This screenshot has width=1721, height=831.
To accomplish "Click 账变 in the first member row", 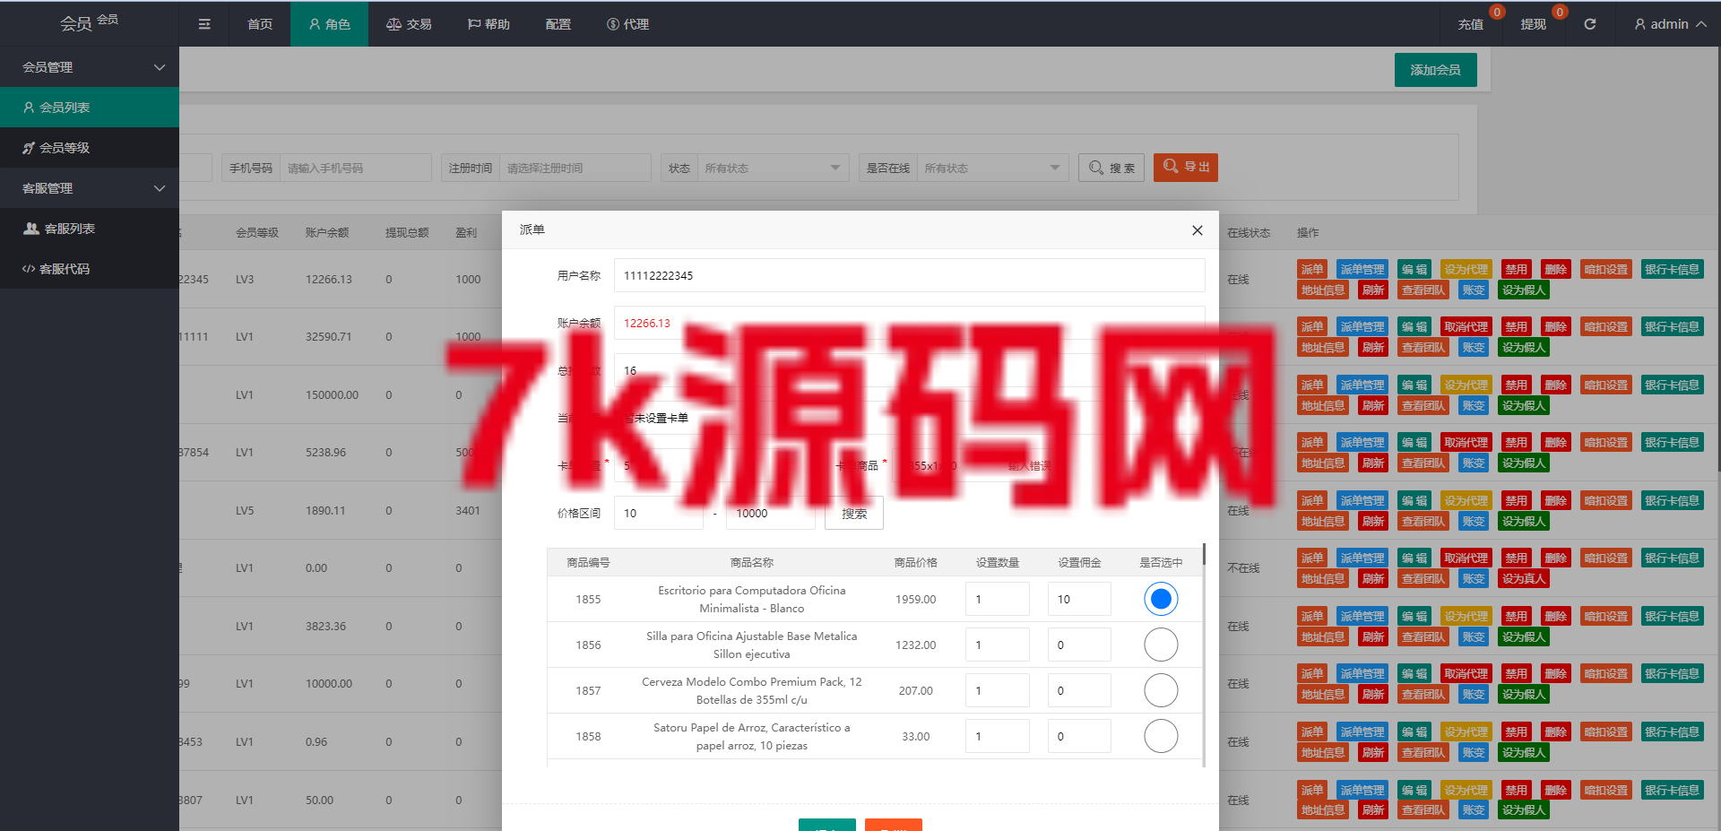I will [x=1473, y=290].
